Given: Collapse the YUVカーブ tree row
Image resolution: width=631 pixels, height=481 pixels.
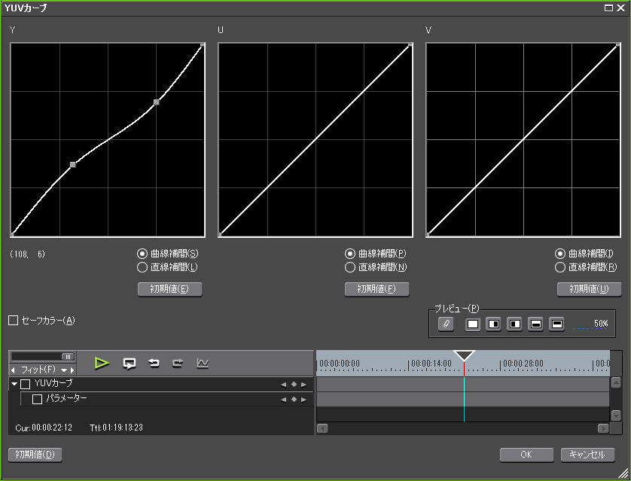Looking at the screenshot, I should coord(14,384).
